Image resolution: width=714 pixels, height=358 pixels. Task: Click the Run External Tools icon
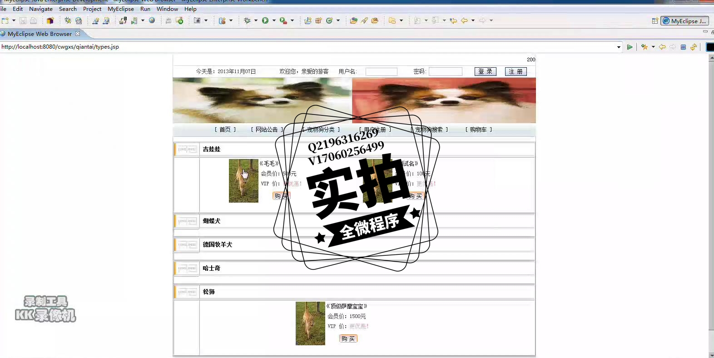tap(283, 20)
